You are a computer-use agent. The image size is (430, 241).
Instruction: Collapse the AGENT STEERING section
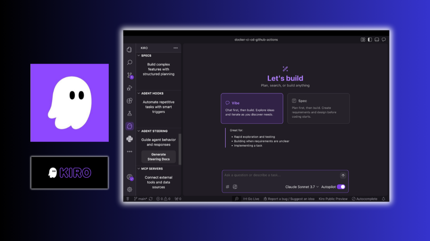coord(154,131)
